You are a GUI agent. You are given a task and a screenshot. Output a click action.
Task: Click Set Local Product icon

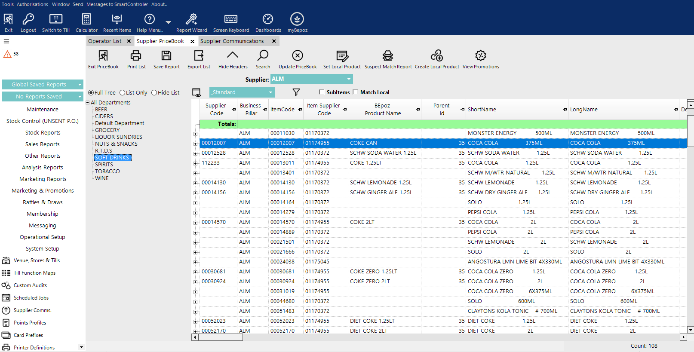(342, 56)
